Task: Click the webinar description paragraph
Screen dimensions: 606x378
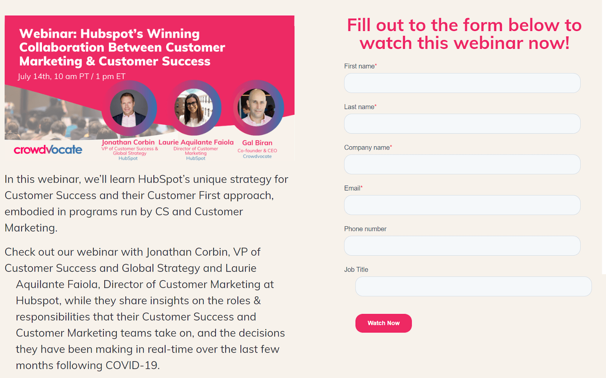Action: pyautogui.click(x=146, y=203)
